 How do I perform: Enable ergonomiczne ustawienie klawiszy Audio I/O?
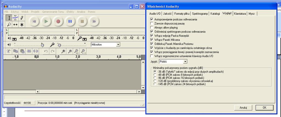pos(152,56)
